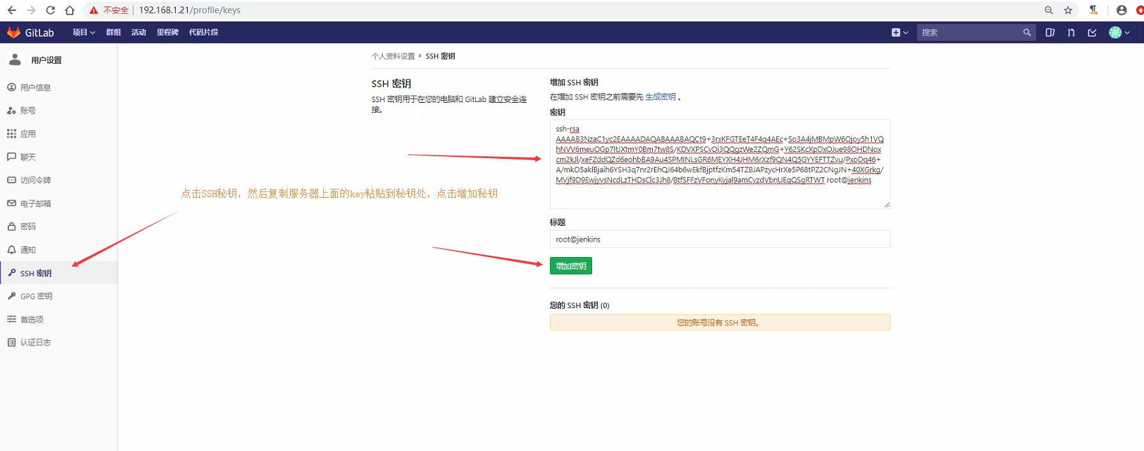This screenshot has width=1144, height=451.
Task: Click the browser forward arrow
Action: pos(31,10)
